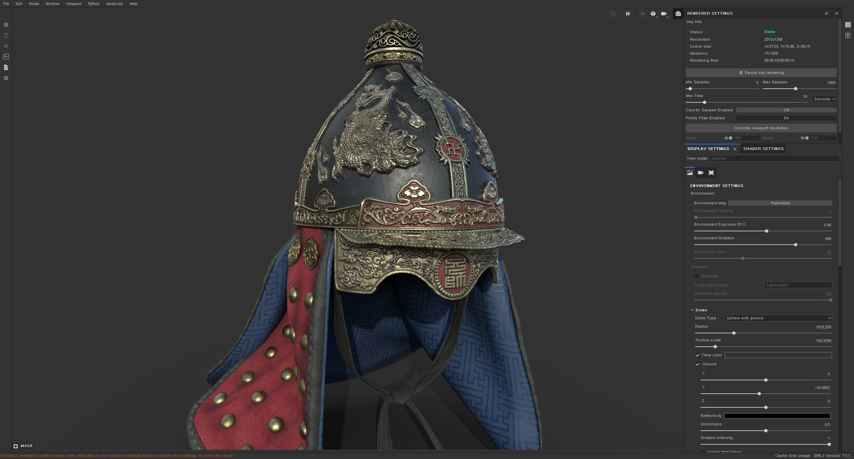Switch to the Shader Settings tab
This screenshot has width=854, height=459.
click(763, 149)
